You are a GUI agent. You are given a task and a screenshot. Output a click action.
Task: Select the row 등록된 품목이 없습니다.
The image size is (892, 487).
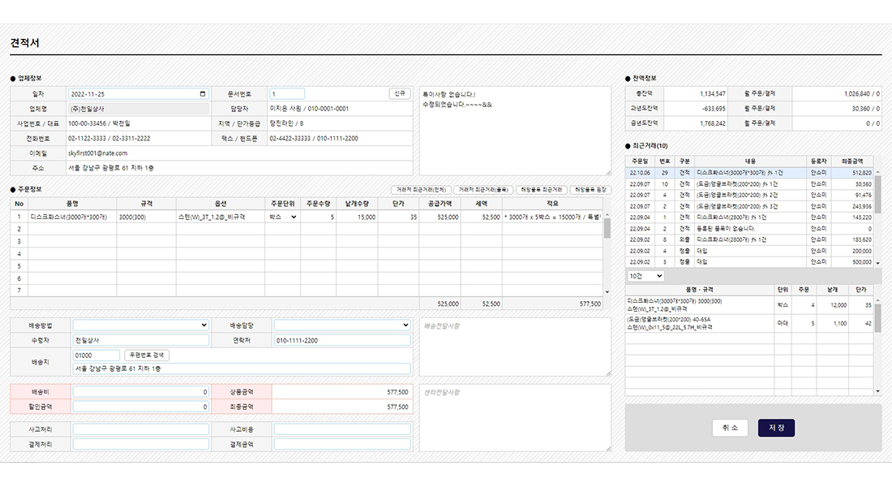coord(749,228)
